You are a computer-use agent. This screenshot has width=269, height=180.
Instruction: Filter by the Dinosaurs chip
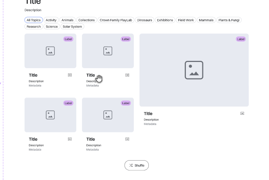(145, 20)
